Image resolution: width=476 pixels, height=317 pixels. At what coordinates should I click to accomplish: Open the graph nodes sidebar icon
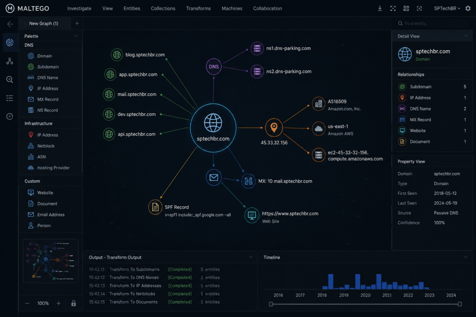coord(10,61)
